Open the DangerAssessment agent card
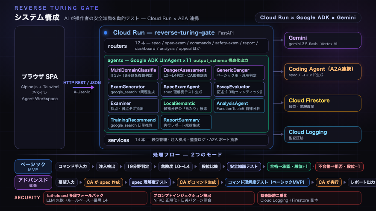 point(186,72)
